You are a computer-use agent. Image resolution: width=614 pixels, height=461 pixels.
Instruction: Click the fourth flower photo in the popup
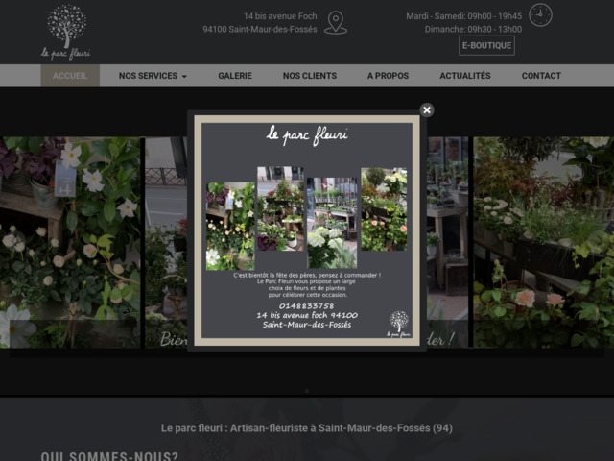pyautogui.click(x=384, y=209)
